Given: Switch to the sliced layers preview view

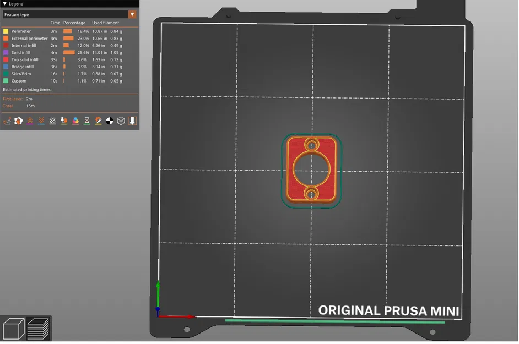Looking at the screenshot, I should [x=38, y=329].
